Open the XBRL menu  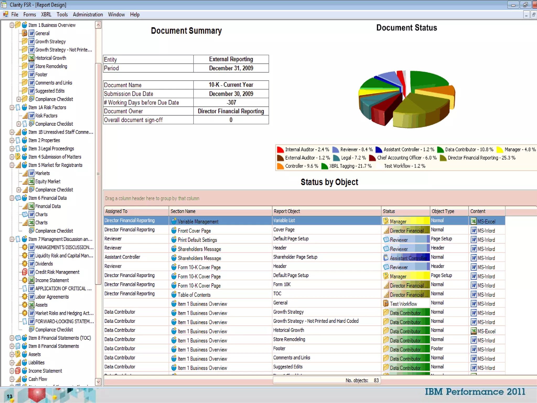pyautogui.click(x=46, y=14)
